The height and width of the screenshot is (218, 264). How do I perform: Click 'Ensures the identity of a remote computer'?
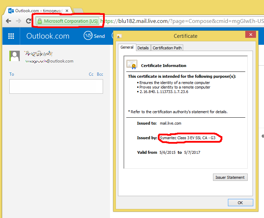click(174, 83)
